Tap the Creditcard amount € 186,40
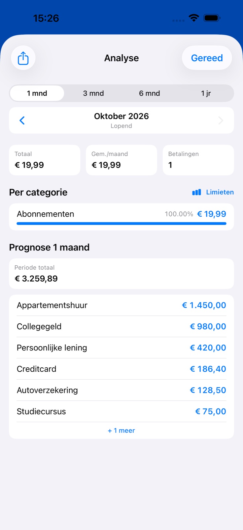243x530 pixels. tap(208, 369)
